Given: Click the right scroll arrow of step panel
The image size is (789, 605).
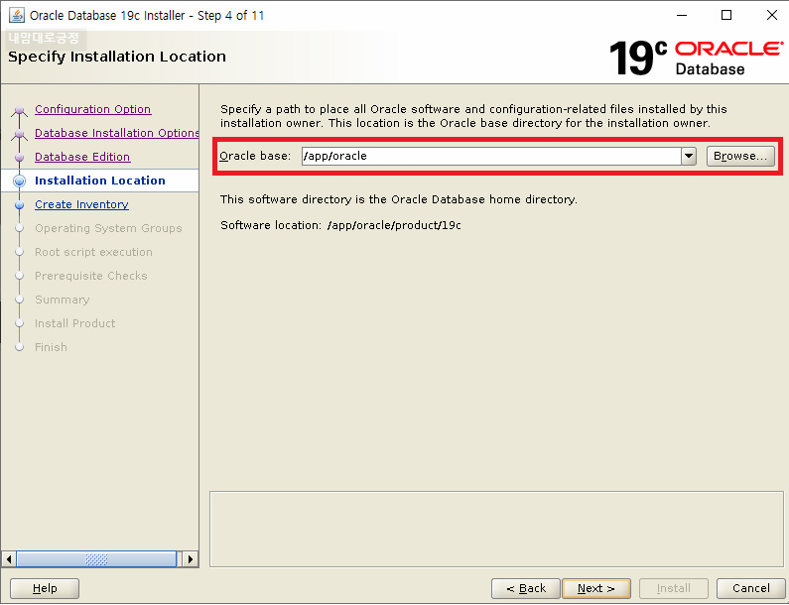Looking at the screenshot, I should coord(191,558).
